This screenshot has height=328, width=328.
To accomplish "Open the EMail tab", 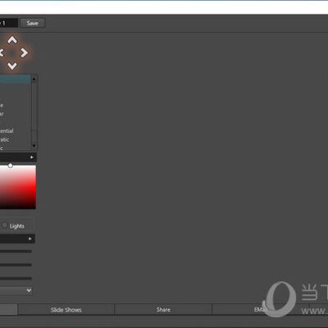I will tap(260, 310).
